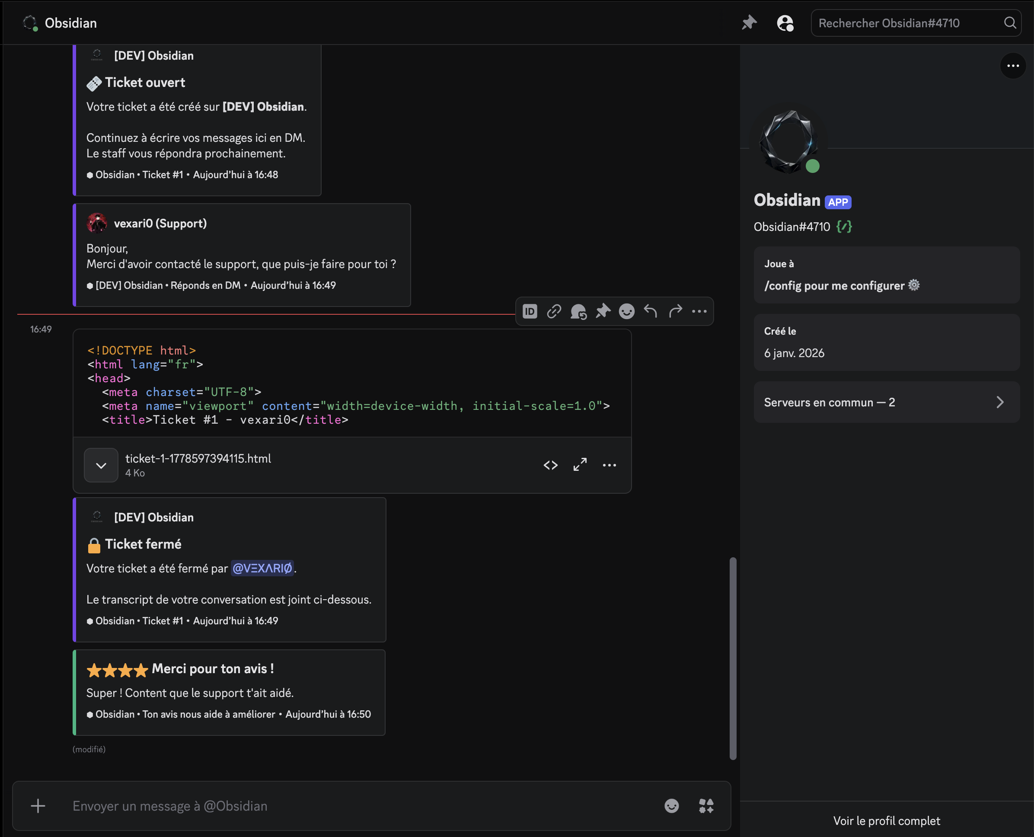The width and height of the screenshot is (1034, 837).
Task: Click the "vexari0 (Support)" author name
Action: [x=160, y=223]
